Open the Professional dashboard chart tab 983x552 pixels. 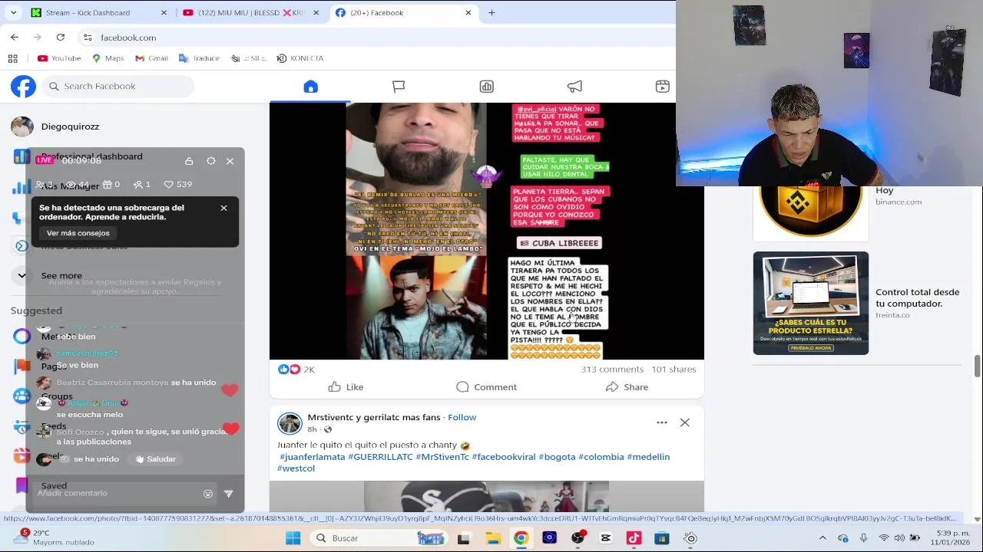[486, 87]
